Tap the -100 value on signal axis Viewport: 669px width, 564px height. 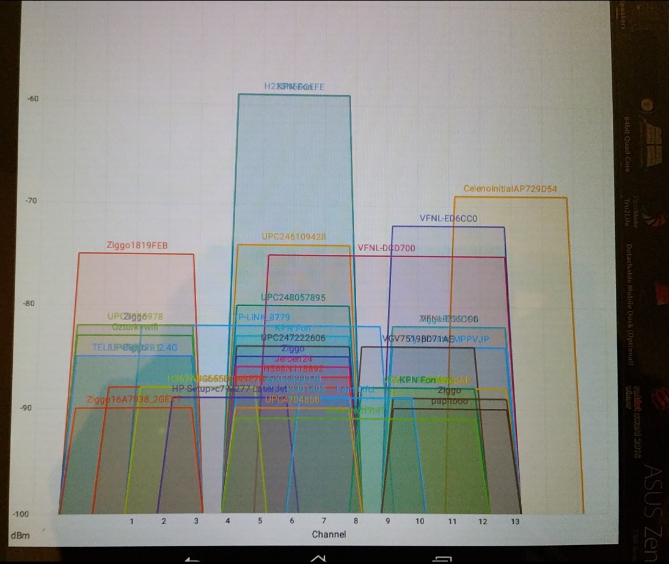point(21,514)
